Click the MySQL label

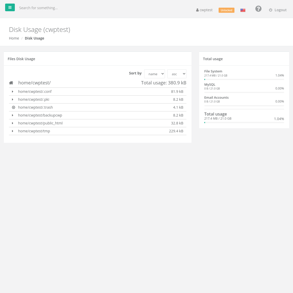coord(210,84)
